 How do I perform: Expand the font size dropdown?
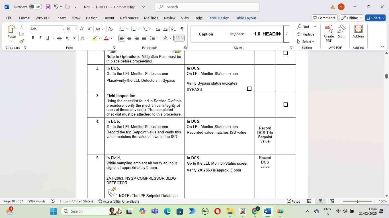pos(76,29)
